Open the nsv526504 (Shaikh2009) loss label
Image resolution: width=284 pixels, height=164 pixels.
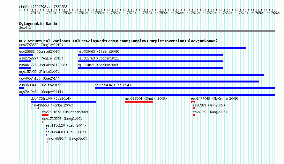[x=146, y=98]
